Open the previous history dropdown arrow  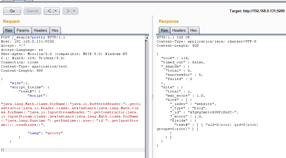pyautogui.click(x=56, y=11)
